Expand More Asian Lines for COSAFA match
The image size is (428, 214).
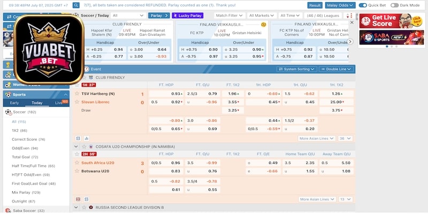[x=317, y=199]
